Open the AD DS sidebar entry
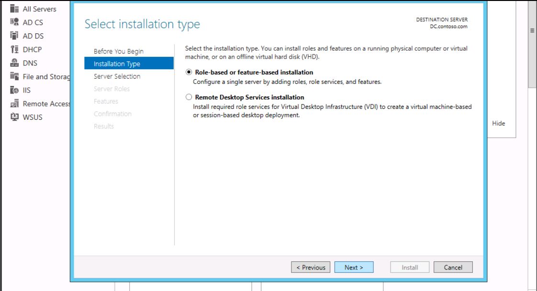Viewport: 537px width, 291px height. [x=33, y=36]
